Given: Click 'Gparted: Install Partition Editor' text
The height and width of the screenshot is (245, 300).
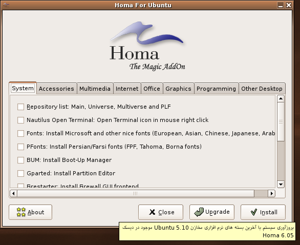Looking at the screenshot, I should point(71,173).
